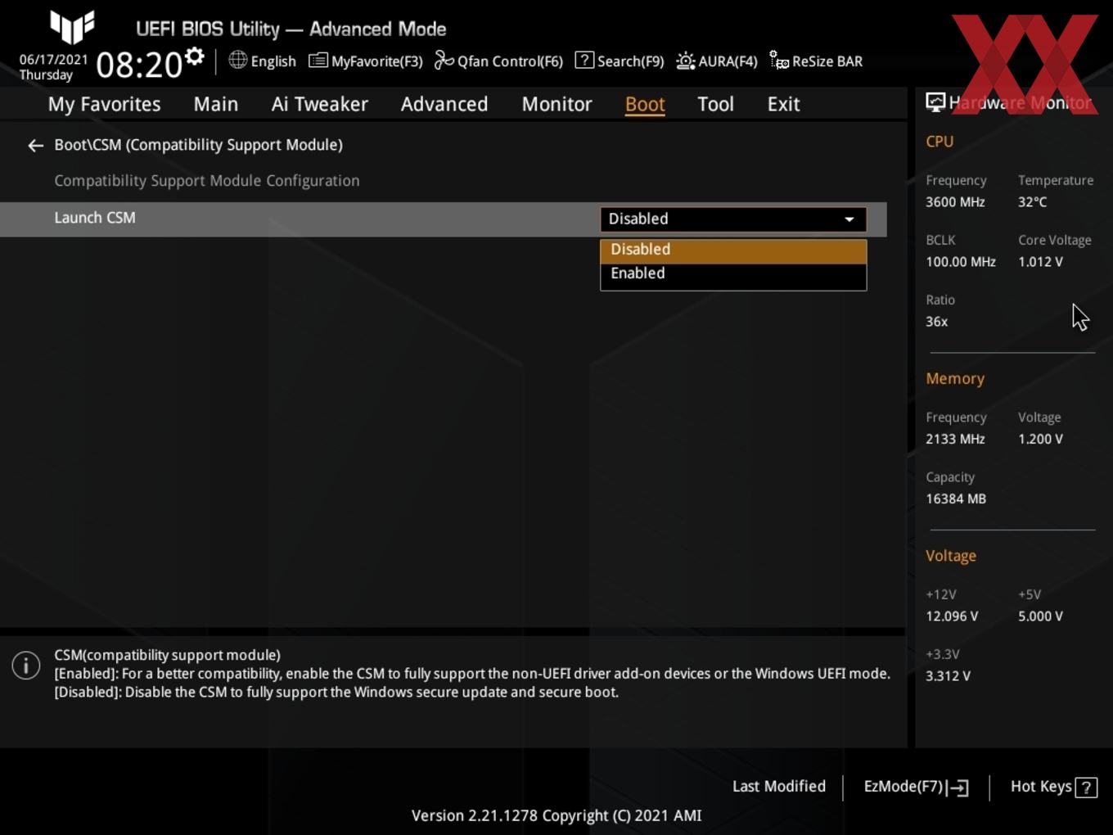Click the Memory section heading
The width and height of the screenshot is (1113, 835).
point(955,379)
